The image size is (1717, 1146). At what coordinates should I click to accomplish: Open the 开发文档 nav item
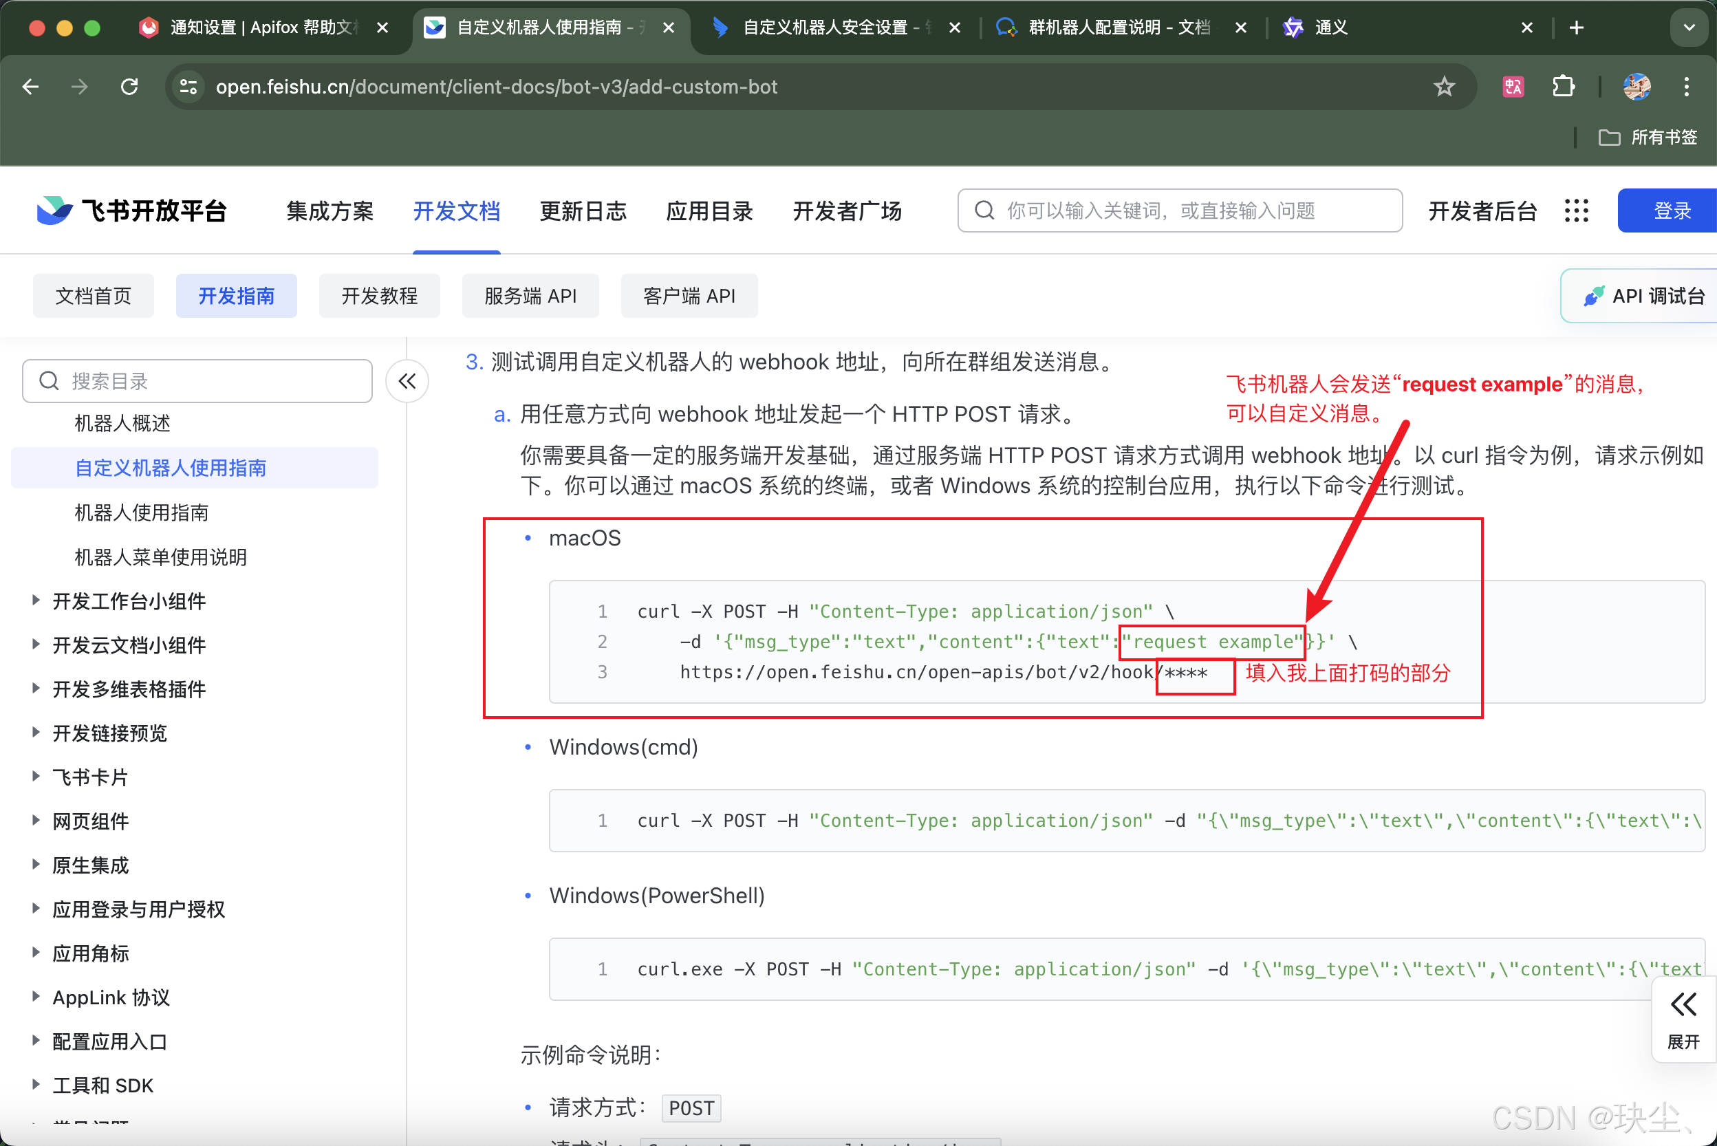pos(456,210)
